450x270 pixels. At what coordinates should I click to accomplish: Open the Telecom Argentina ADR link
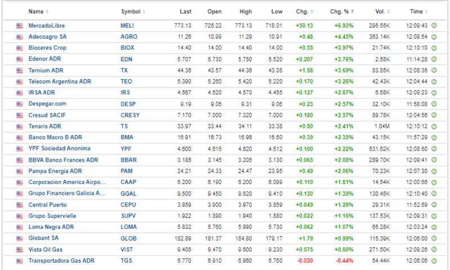(60, 81)
